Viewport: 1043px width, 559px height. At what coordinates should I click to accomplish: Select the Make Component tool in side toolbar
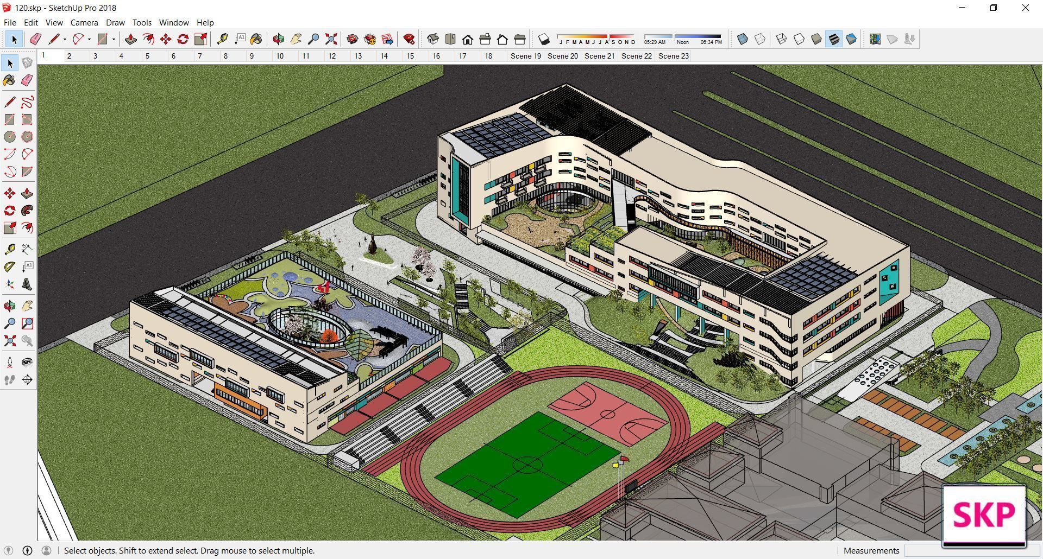pos(27,63)
